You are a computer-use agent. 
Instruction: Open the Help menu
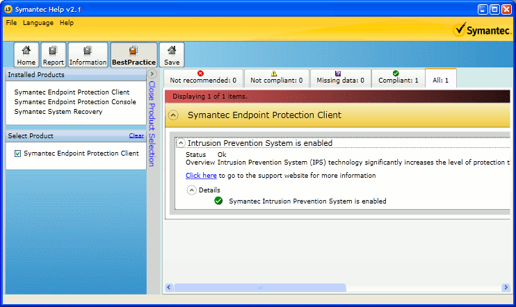tap(67, 23)
